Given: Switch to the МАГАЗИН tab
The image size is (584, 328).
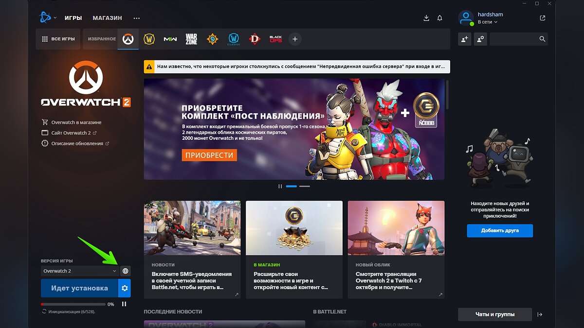Looking at the screenshot, I should (x=108, y=18).
